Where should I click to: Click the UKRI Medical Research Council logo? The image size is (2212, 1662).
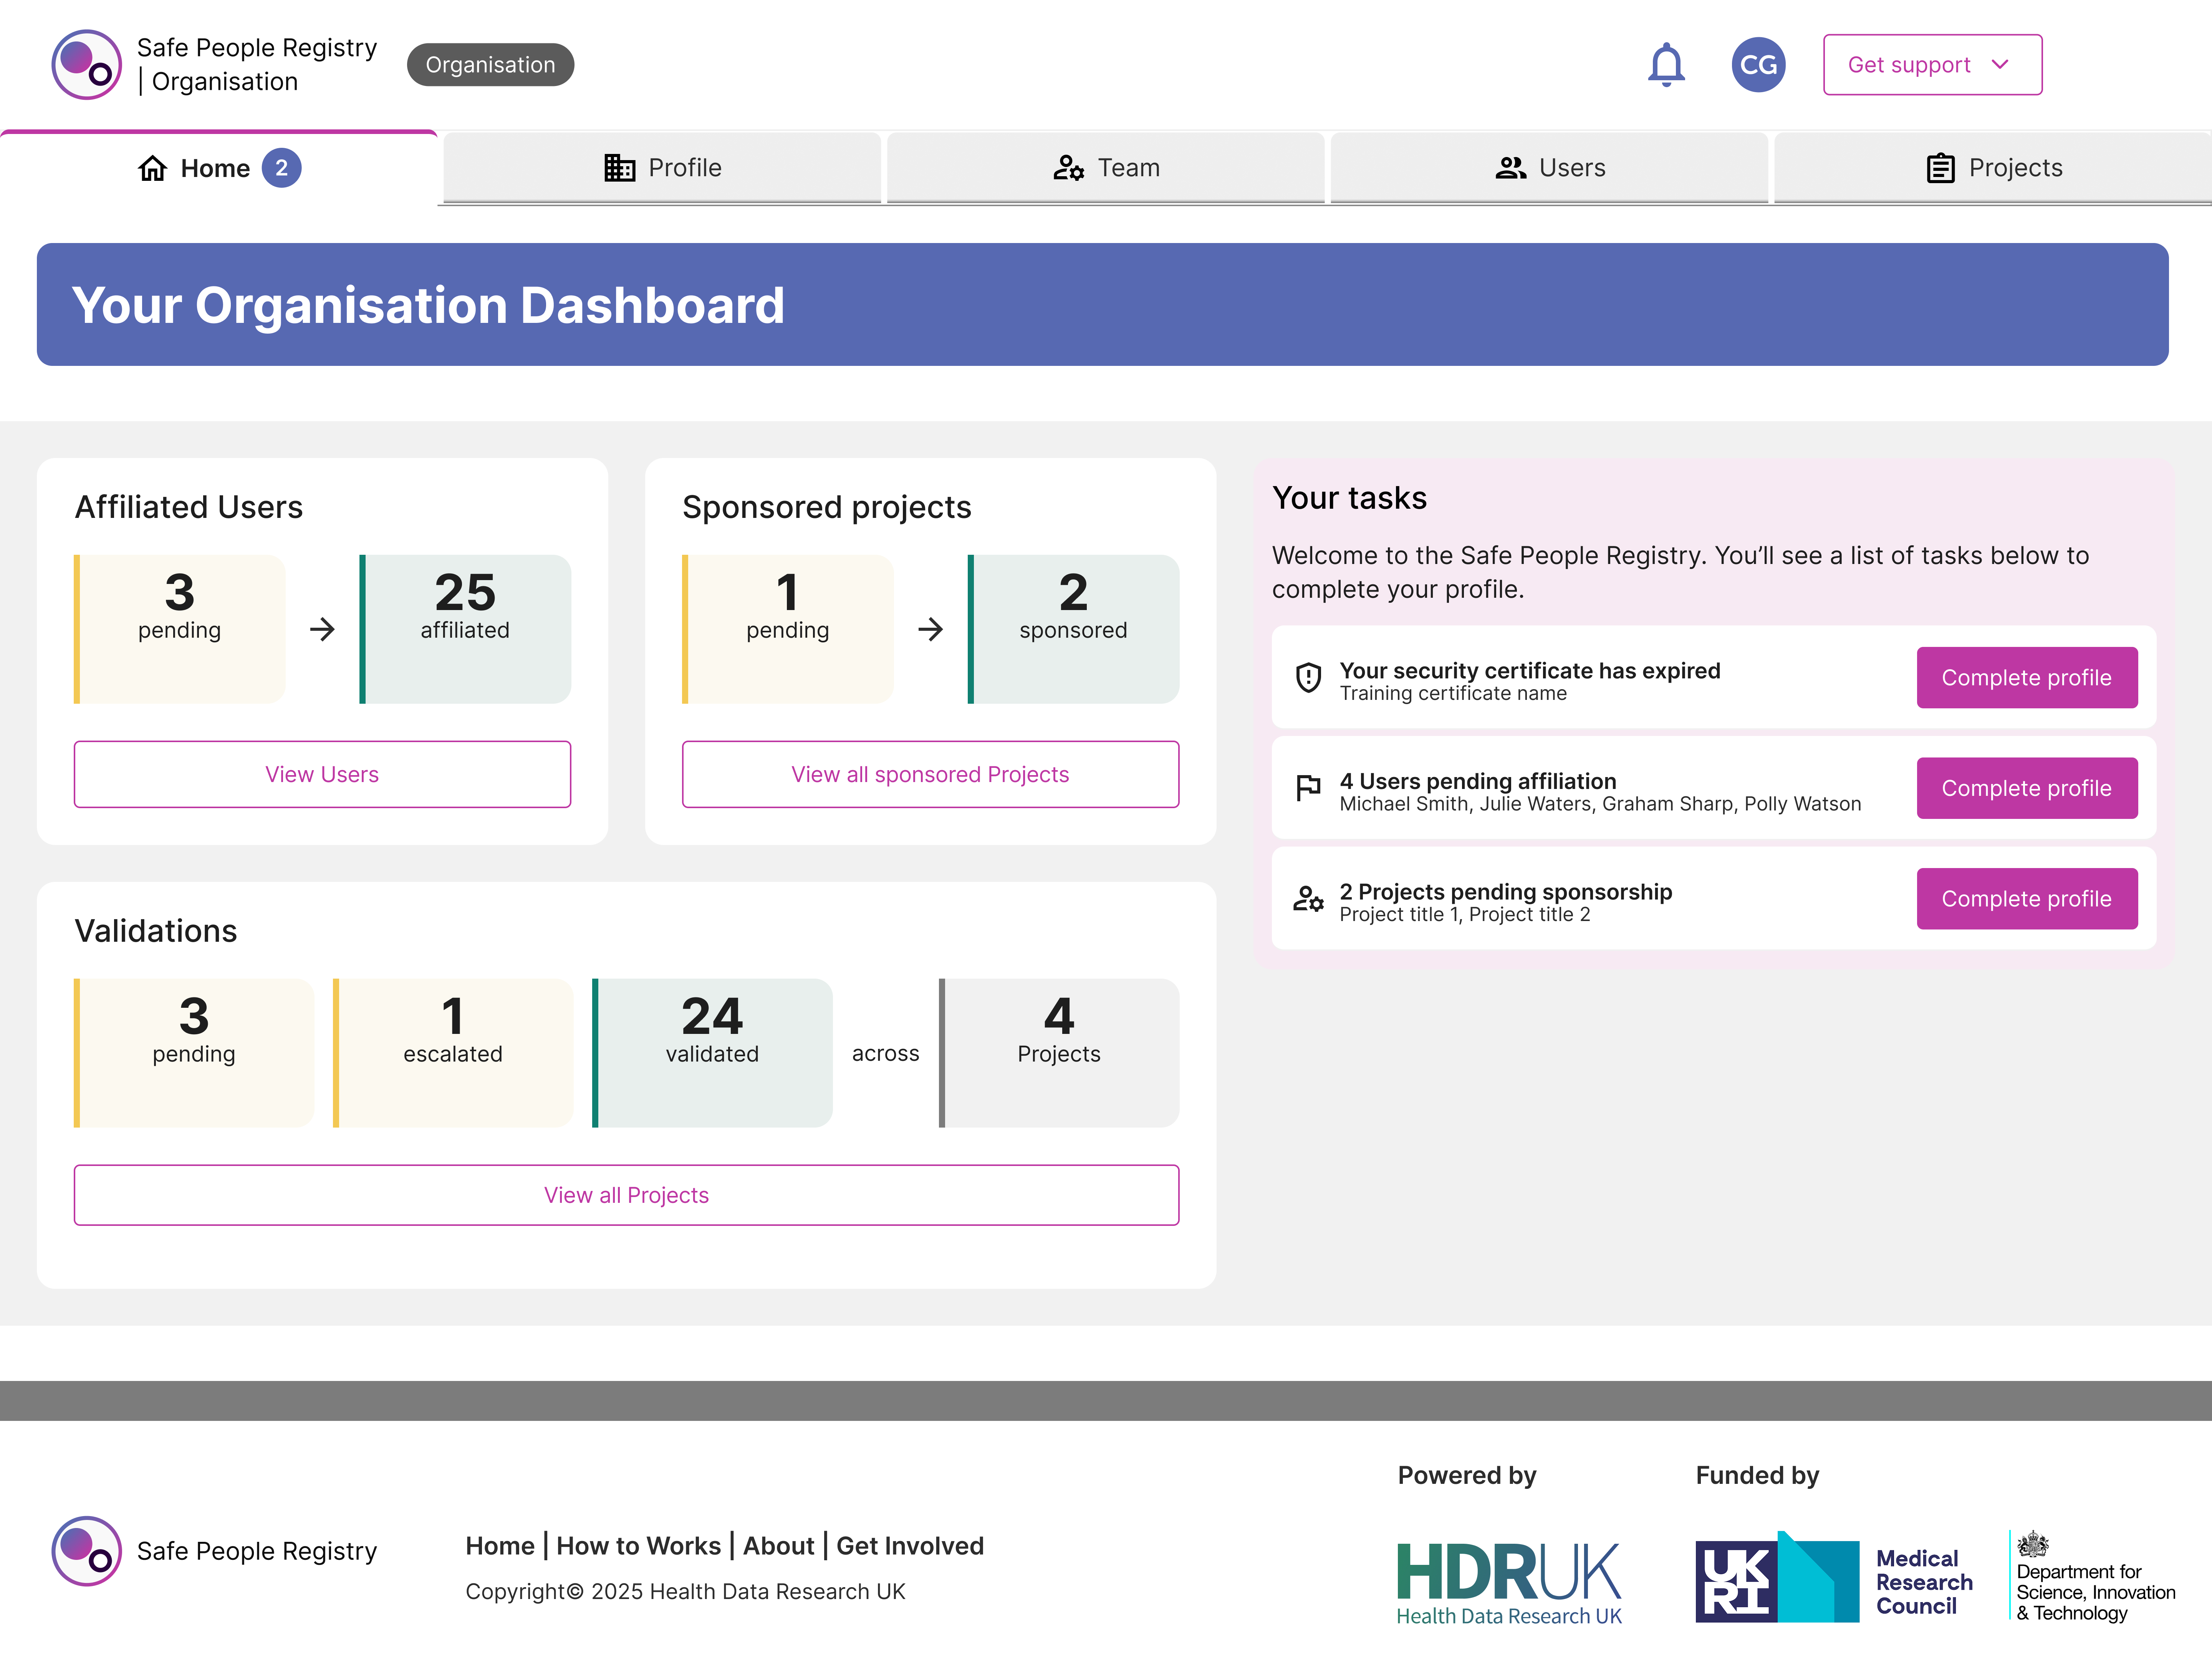click(x=1834, y=1577)
